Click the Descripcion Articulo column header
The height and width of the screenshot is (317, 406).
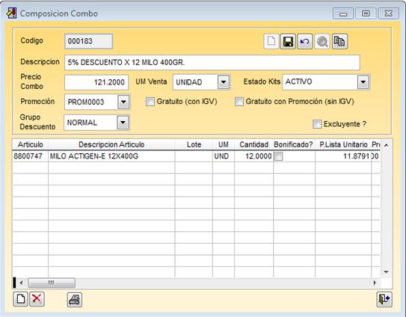pyautogui.click(x=111, y=144)
